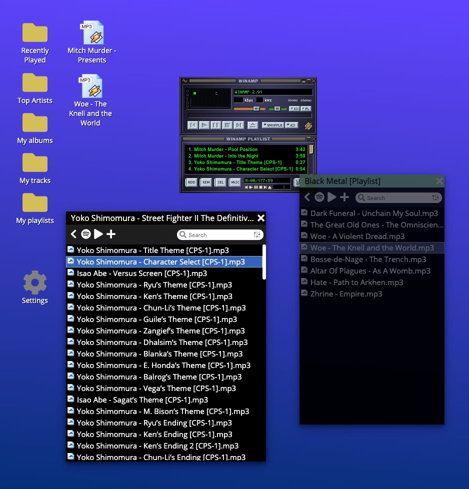The height and width of the screenshot is (489, 469).
Task: Click Search field in Yoko Shimomura window
Action: (x=220, y=235)
